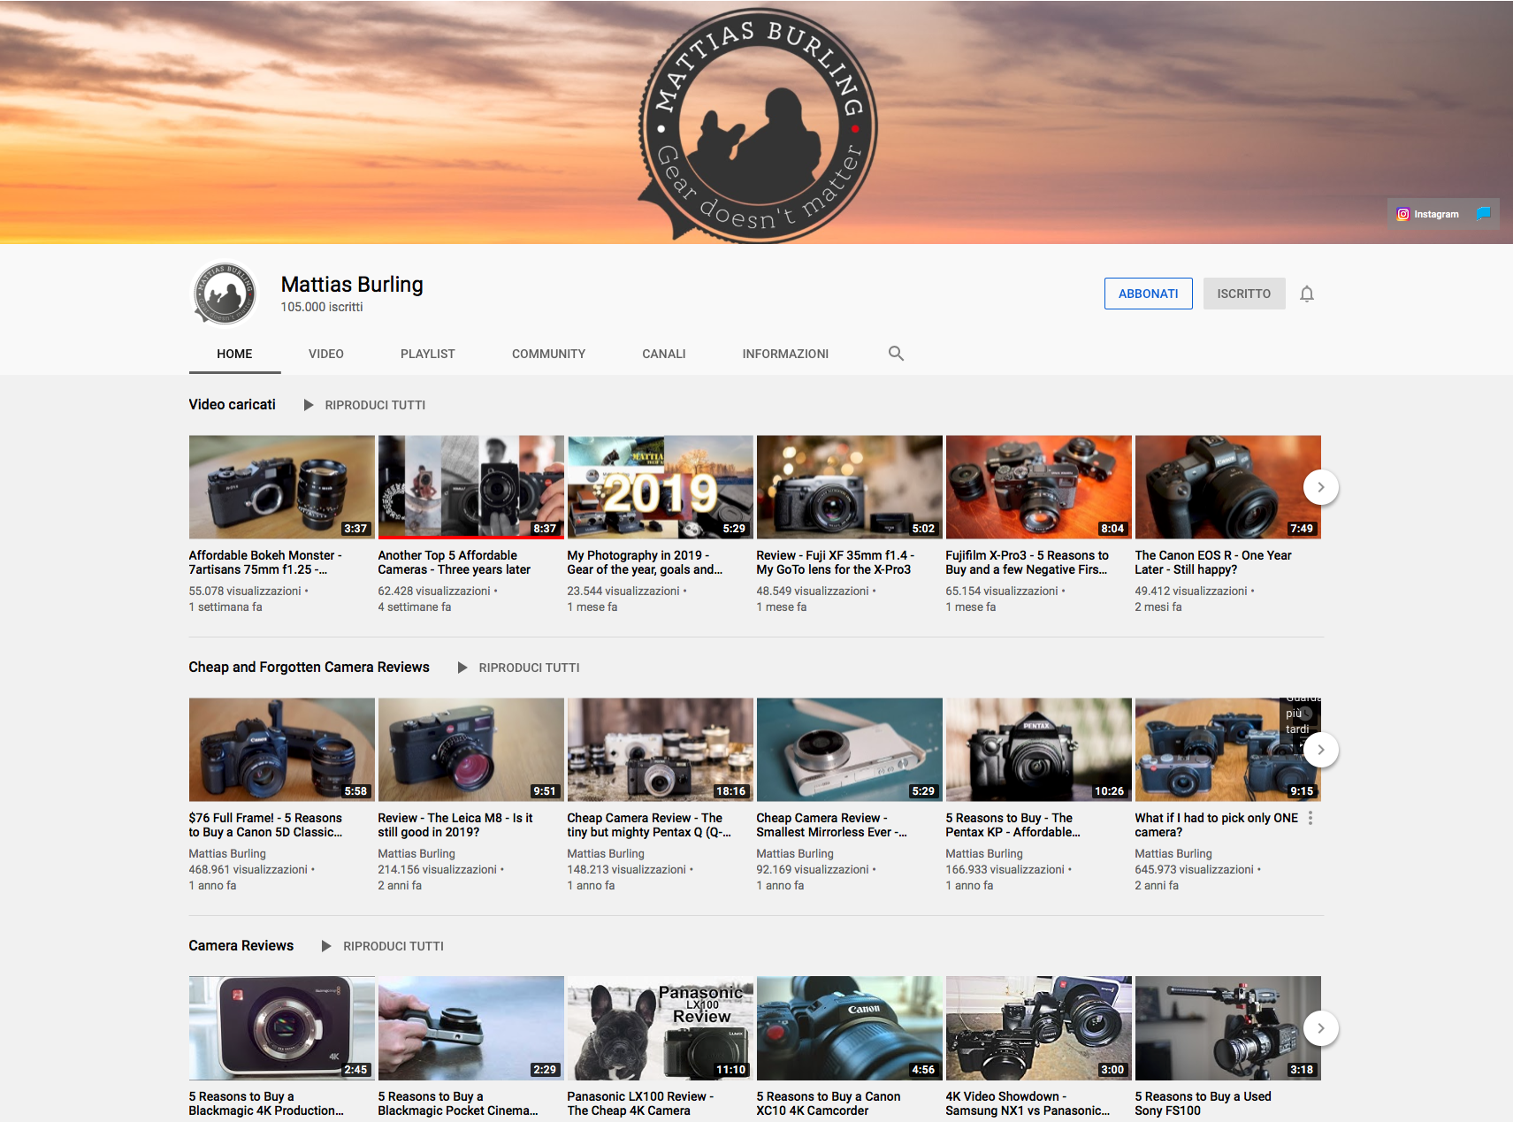Open Fuji XF 35mm f1.4 review thumbnail
1513x1122 pixels.
point(850,487)
